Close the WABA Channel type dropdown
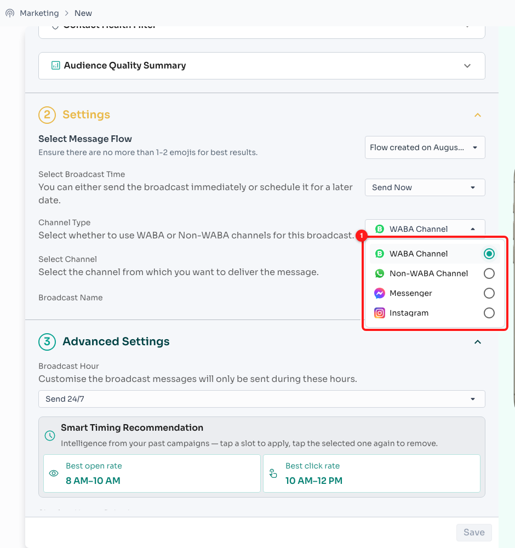Image resolution: width=515 pixels, height=548 pixels. coord(425,229)
